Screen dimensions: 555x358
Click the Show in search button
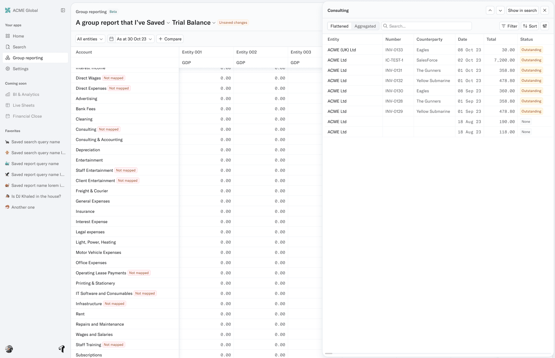(522, 10)
